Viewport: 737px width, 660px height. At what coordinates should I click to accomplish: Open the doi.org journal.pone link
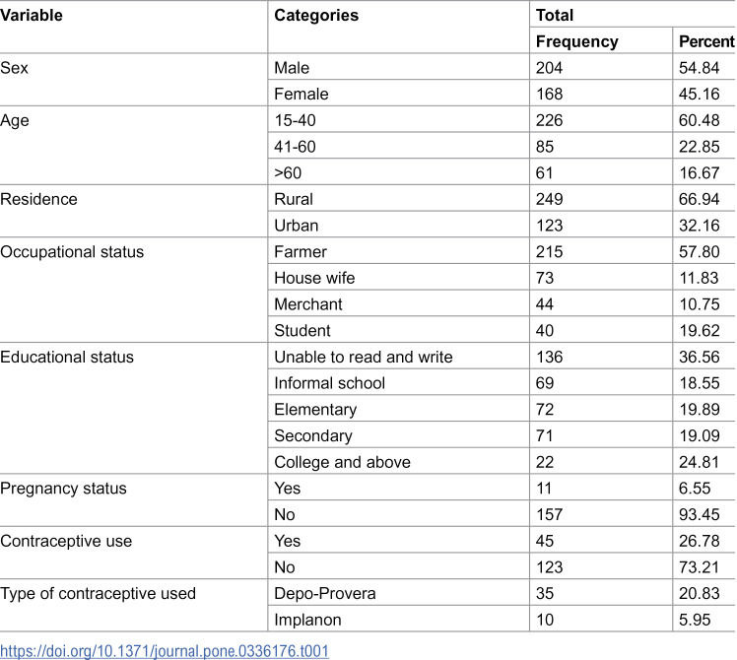point(164,651)
